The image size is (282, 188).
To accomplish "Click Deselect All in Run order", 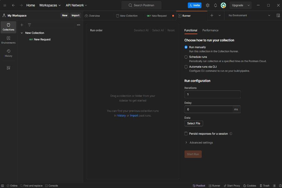I will 141,30.
